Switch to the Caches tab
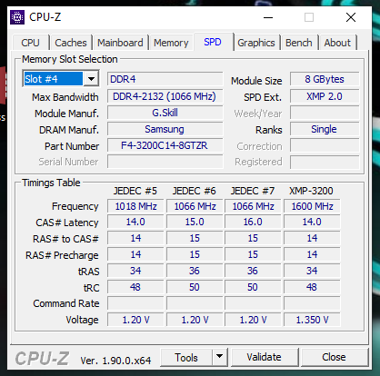 (71, 43)
